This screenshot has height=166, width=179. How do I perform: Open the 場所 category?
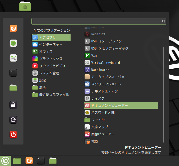(x=51, y=87)
